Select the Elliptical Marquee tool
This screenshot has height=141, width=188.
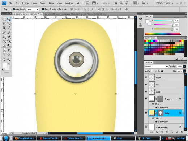tap(4, 19)
